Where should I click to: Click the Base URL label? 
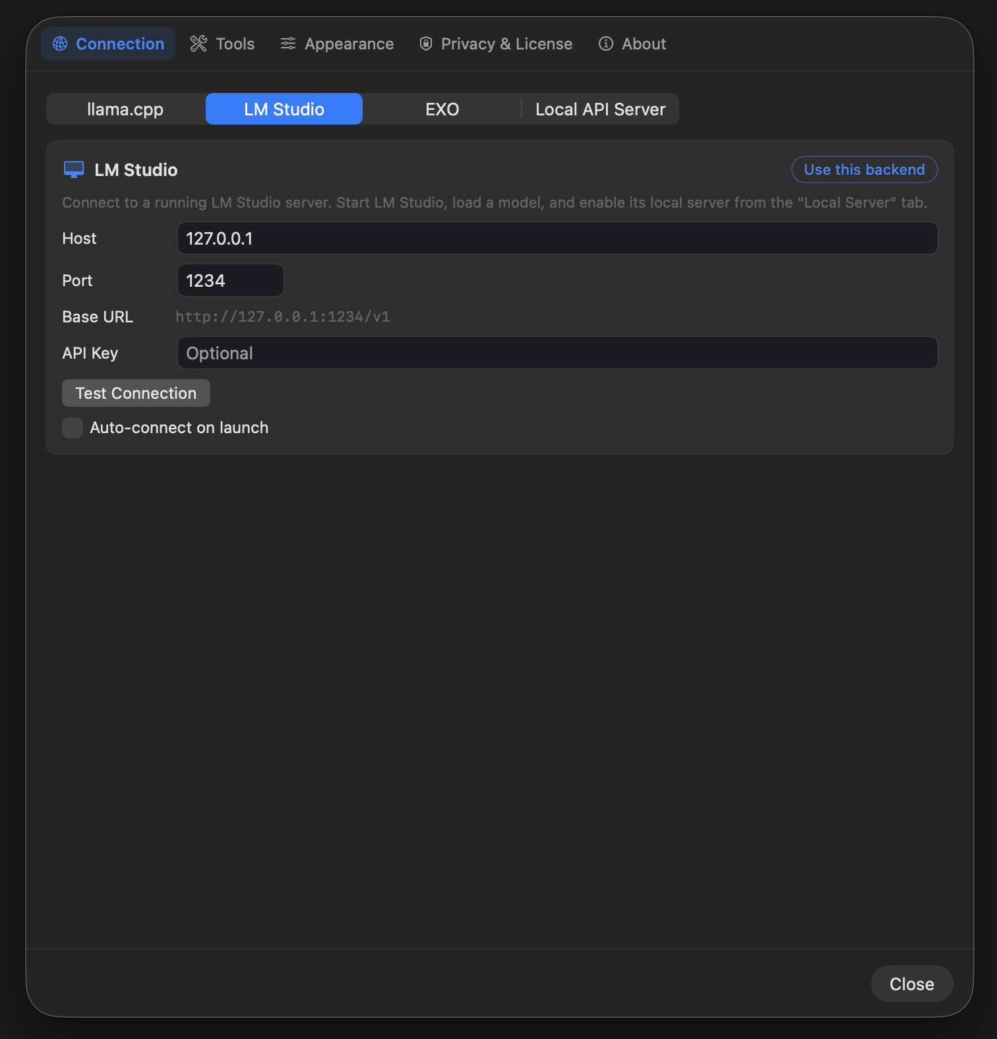tap(98, 316)
